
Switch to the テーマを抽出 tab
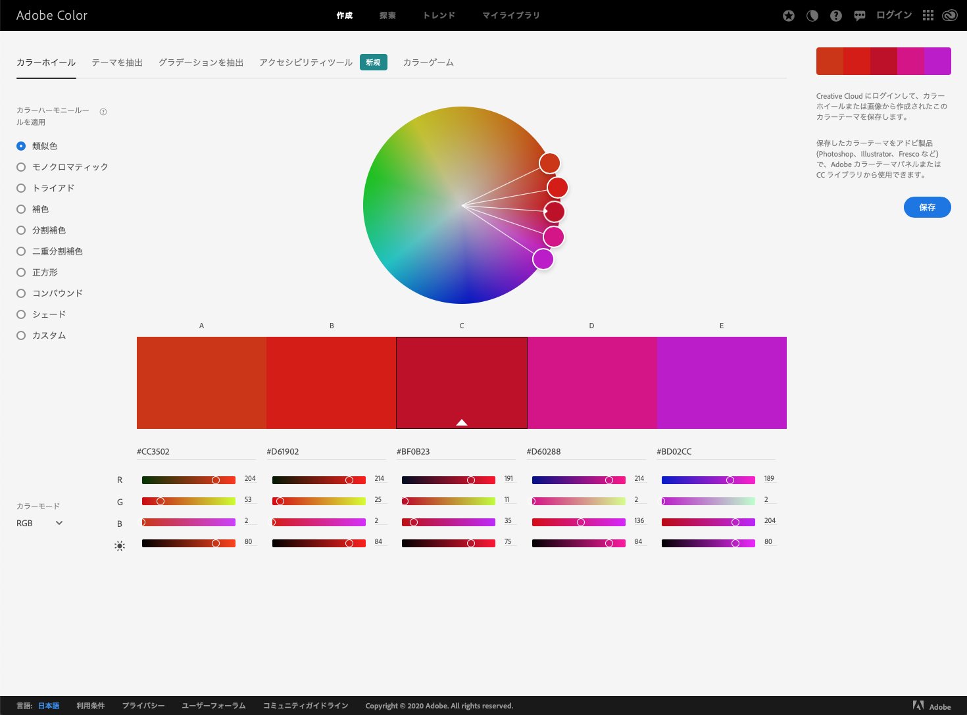[117, 62]
